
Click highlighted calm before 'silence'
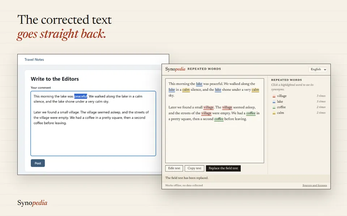click(x=186, y=90)
